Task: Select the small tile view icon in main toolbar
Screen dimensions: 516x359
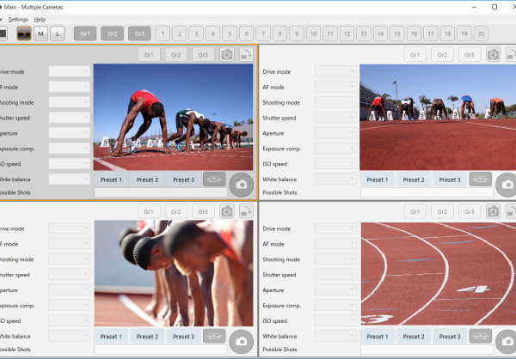Action: tap(24, 33)
